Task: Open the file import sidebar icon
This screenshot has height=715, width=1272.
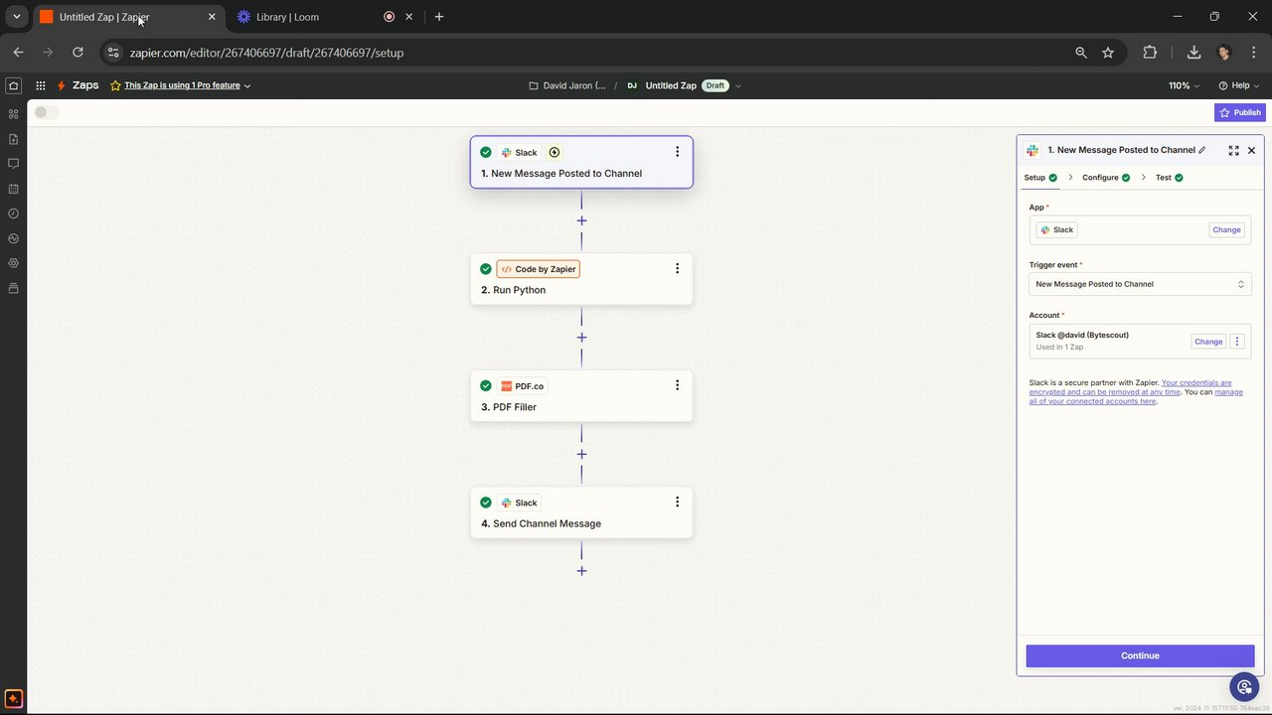Action: pyautogui.click(x=13, y=139)
